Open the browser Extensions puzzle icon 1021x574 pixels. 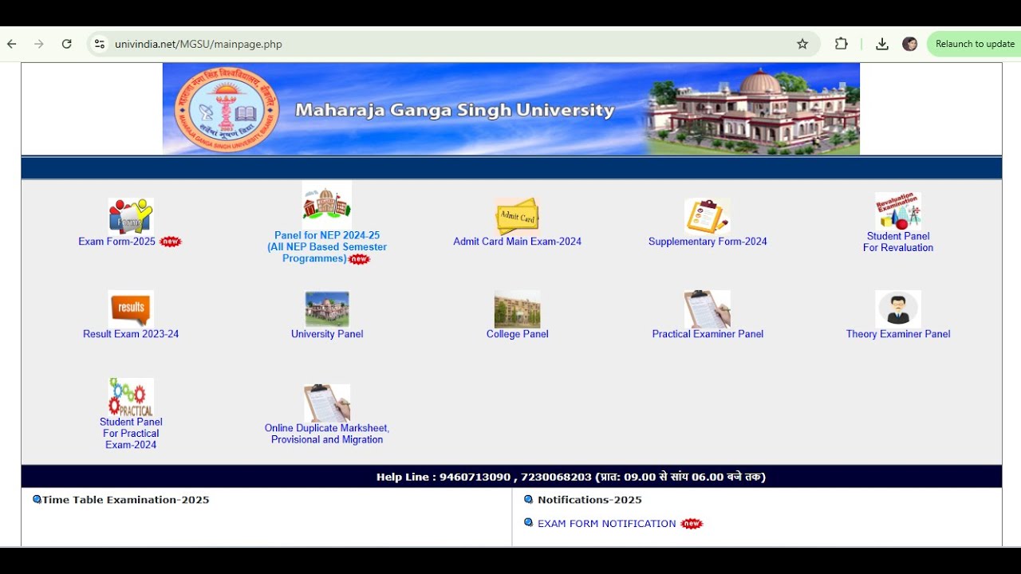point(841,44)
